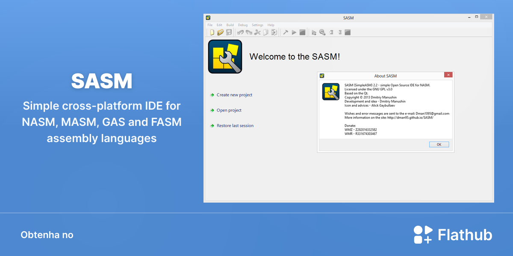Click the Redo arrow icon
Viewport: 513px width, 256px height.
[249, 32]
